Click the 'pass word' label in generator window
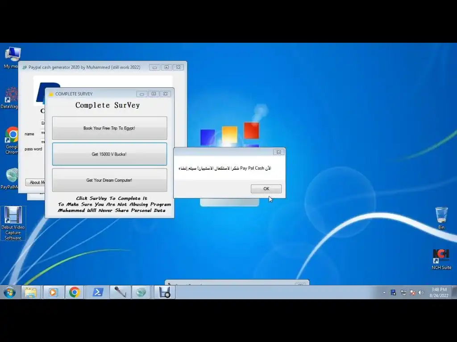The image size is (457, 342). pos(33,149)
